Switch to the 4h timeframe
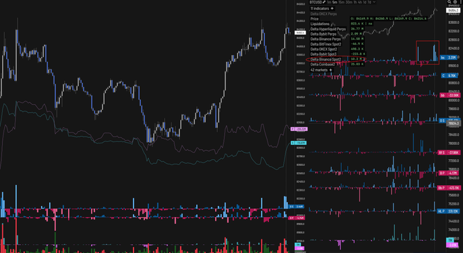Screen dimensions: 463x253 coord(360,2)
